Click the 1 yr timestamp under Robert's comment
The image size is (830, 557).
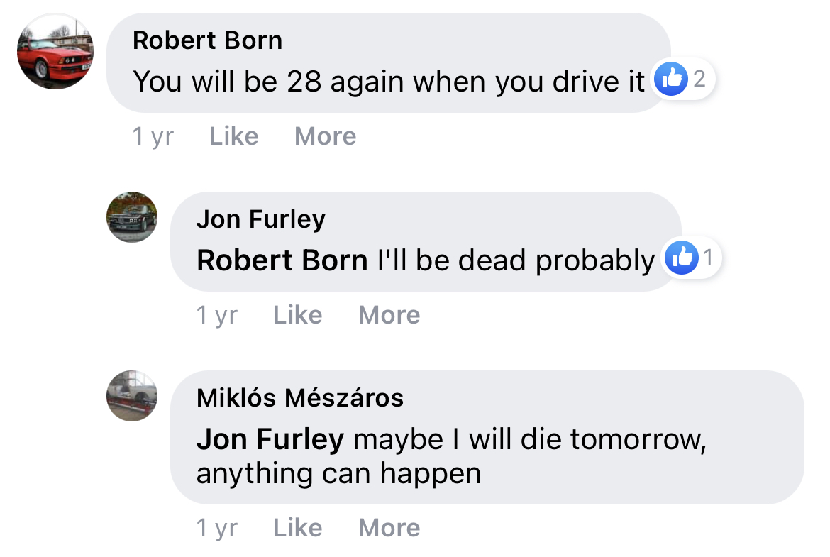153,136
